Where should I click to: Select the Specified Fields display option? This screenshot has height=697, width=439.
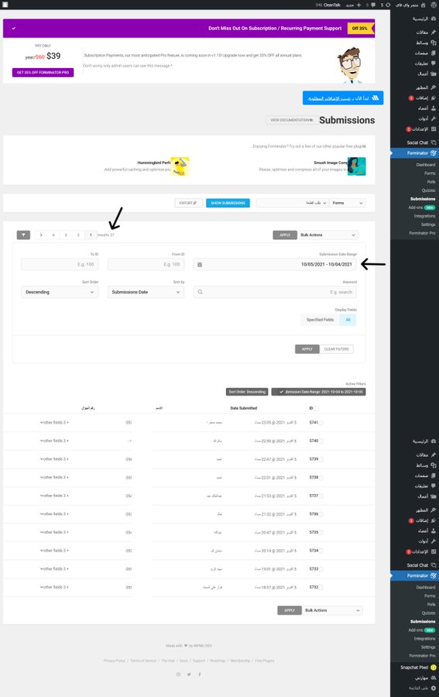(320, 320)
